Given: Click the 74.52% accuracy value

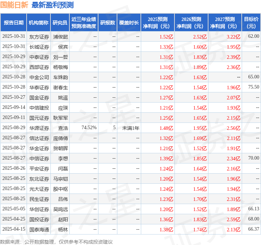Looking at the screenshot, I should [89, 127].
